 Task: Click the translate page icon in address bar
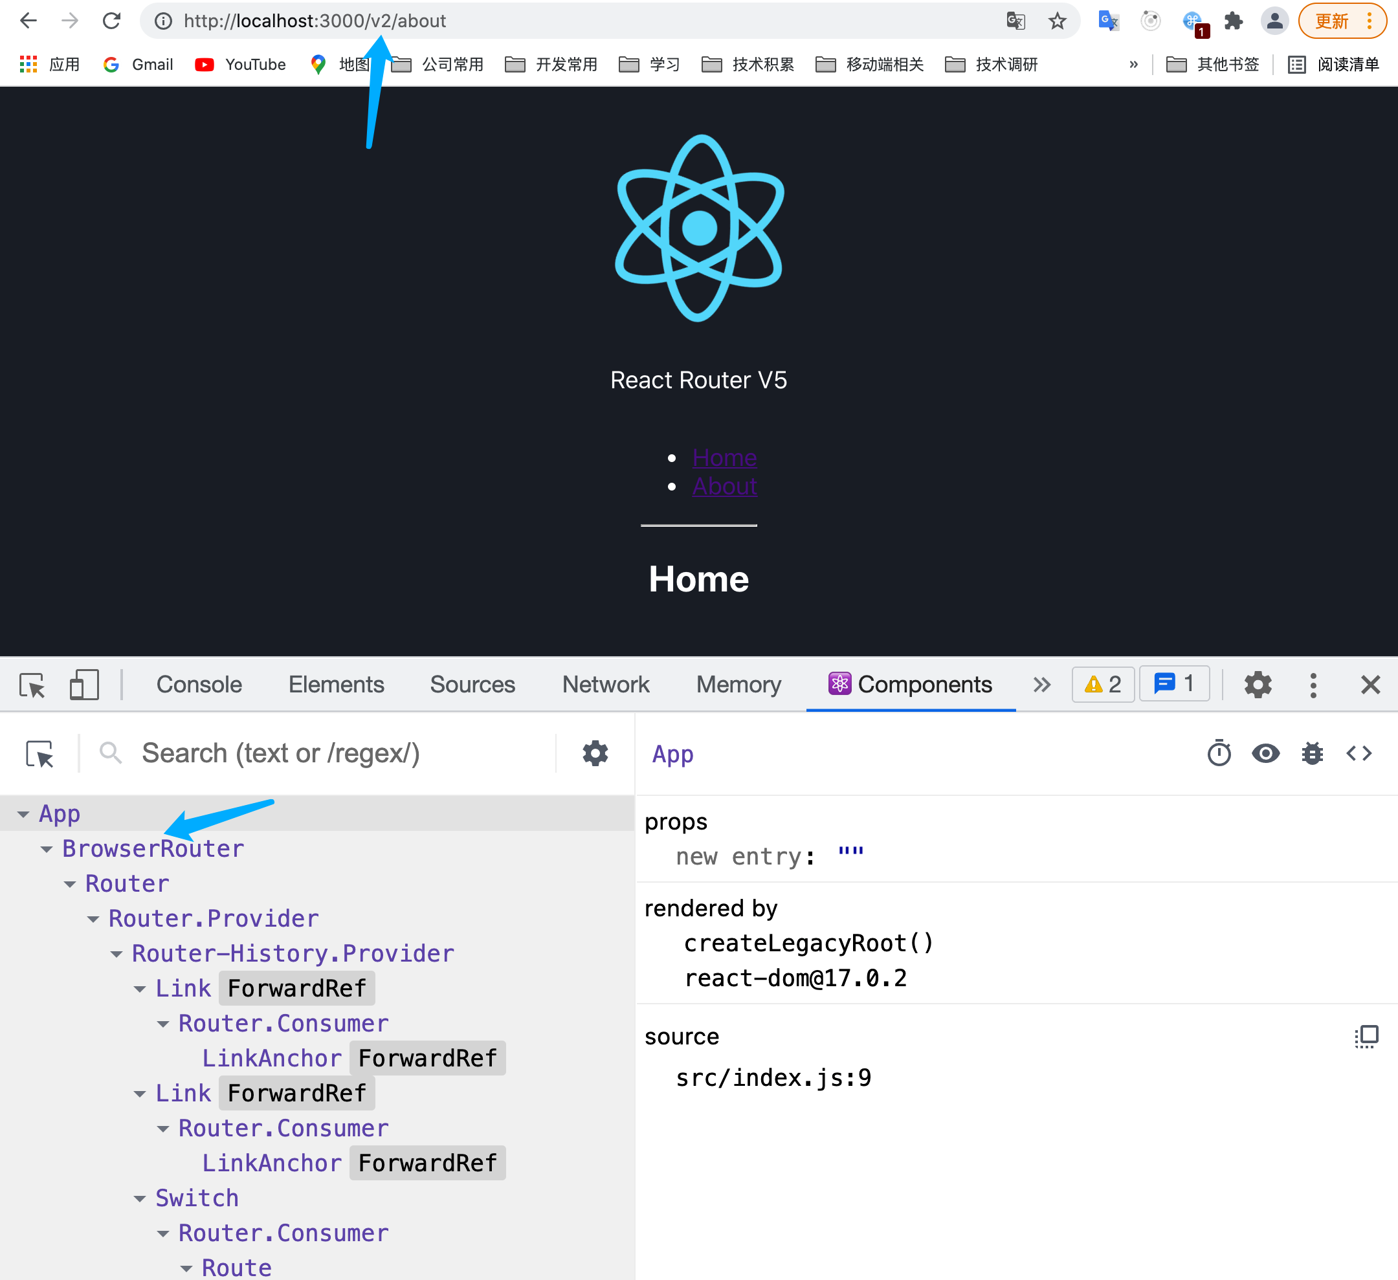click(x=1015, y=21)
